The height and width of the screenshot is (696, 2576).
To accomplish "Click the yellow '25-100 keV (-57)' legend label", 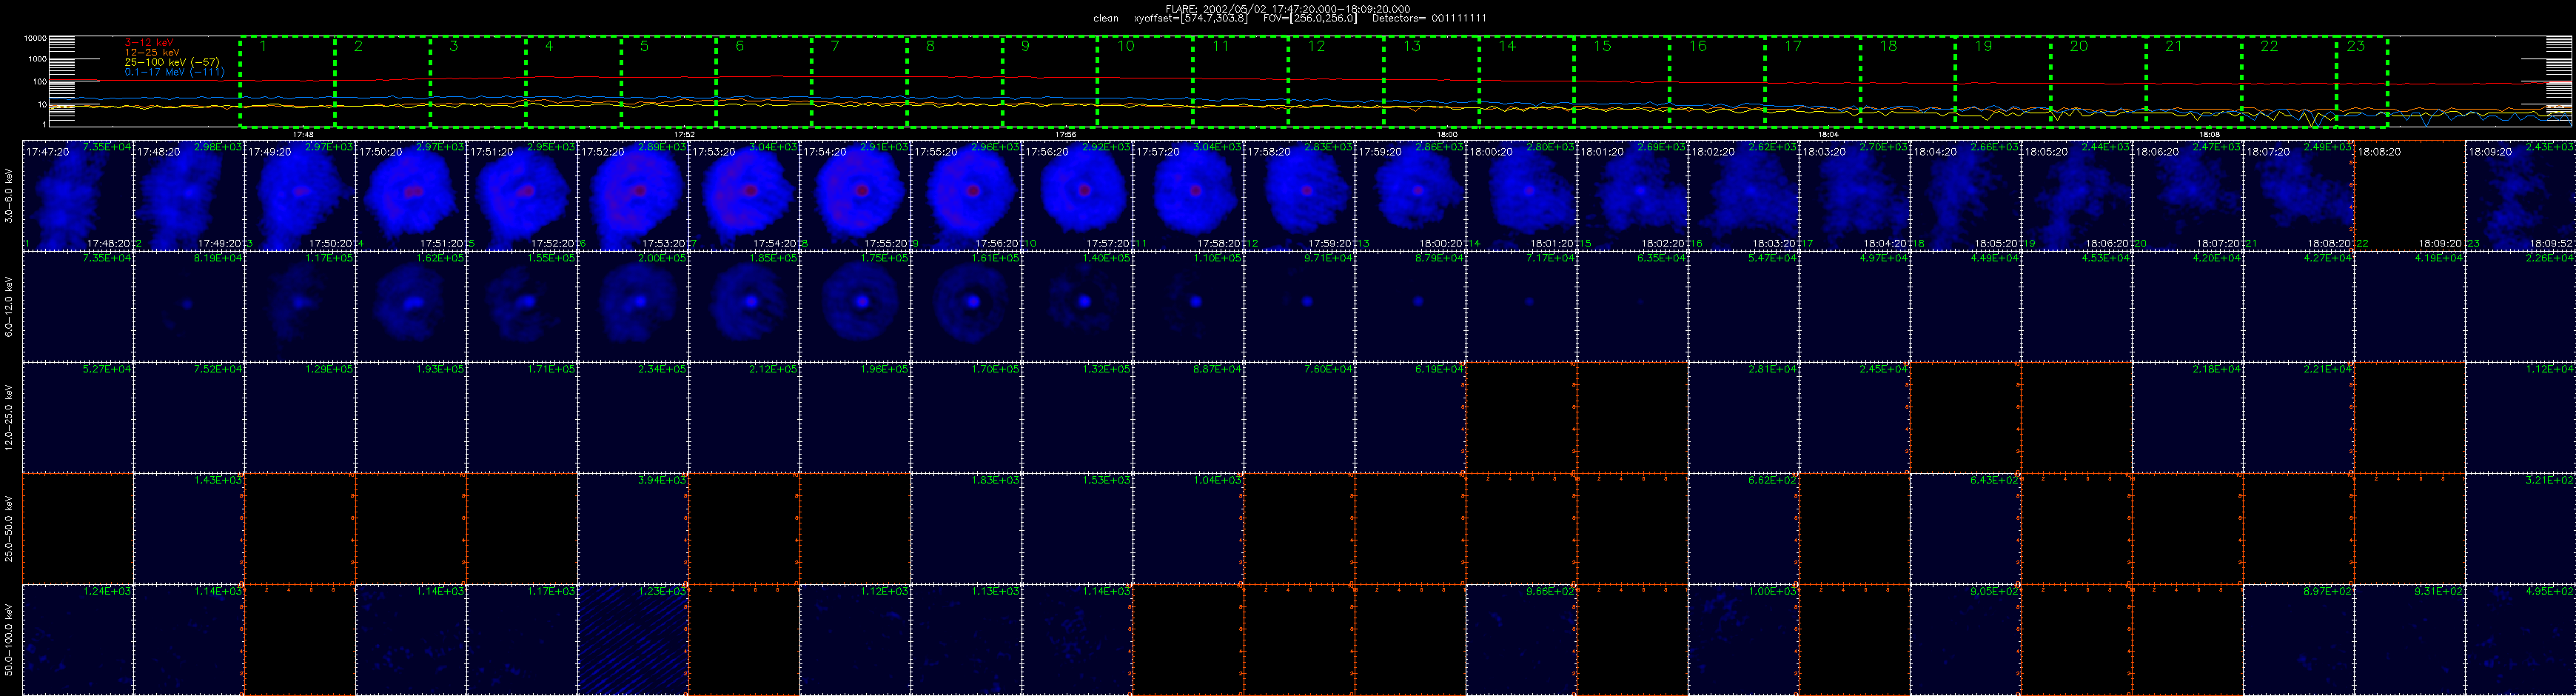I will point(172,63).
